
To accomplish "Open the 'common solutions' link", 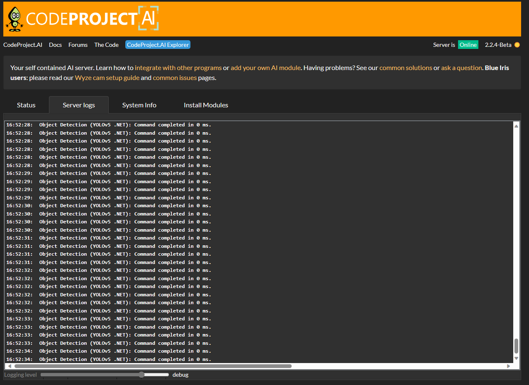I will (x=406, y=68).
